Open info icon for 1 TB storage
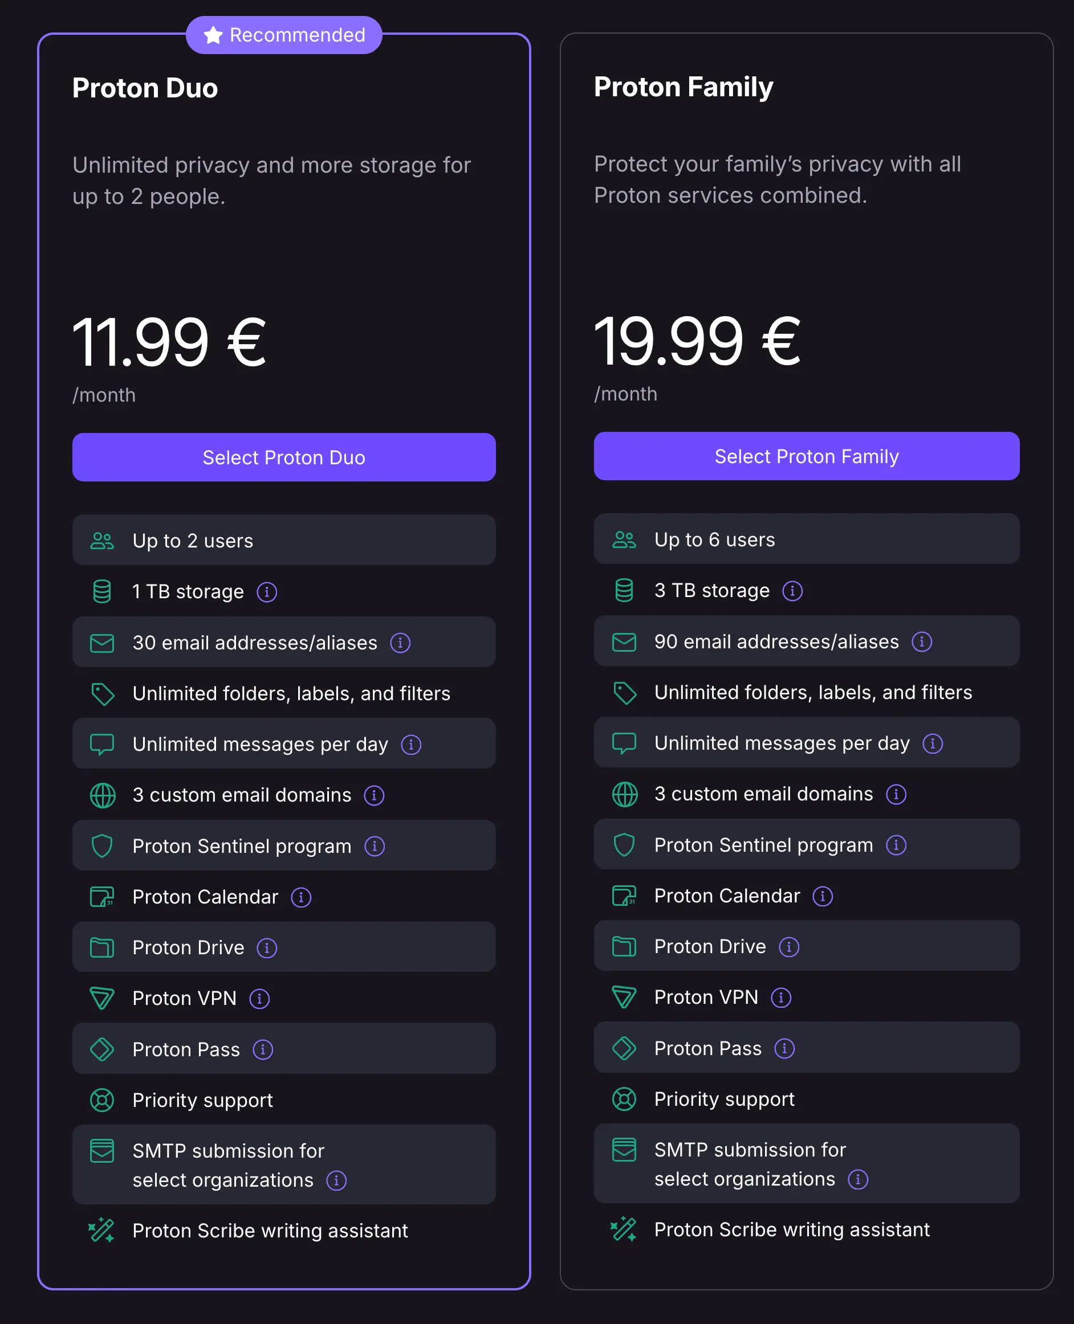 tap(267, 592)
